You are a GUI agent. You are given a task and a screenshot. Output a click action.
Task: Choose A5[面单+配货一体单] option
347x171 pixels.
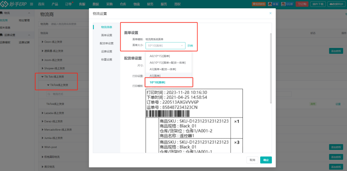169,69
